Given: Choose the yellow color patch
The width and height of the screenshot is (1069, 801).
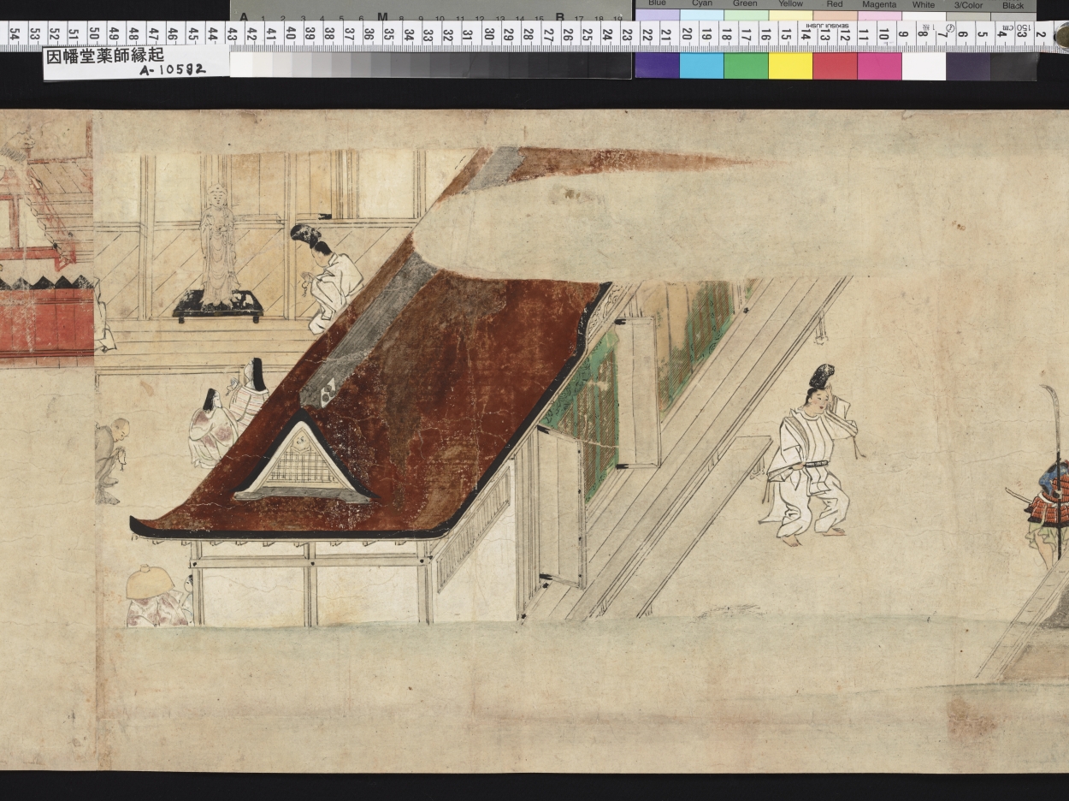Looking at the screenshot, I should pyautogui.click(x=790, y=66).
